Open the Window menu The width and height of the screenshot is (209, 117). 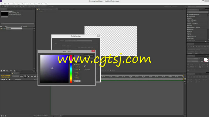coord(41,4)
